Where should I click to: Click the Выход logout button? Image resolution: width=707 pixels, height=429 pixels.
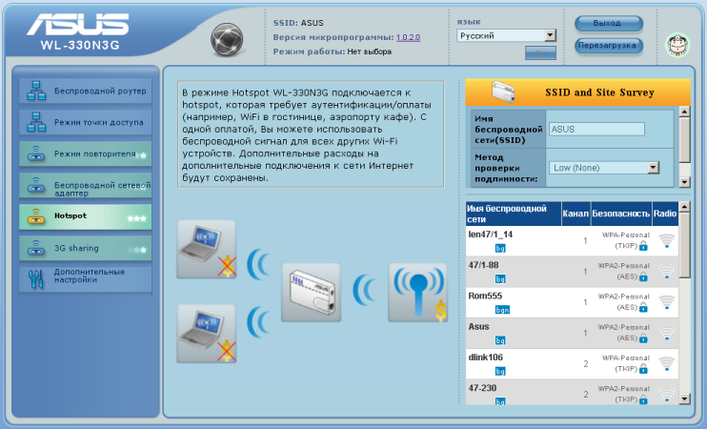click(x=608, y=23)
